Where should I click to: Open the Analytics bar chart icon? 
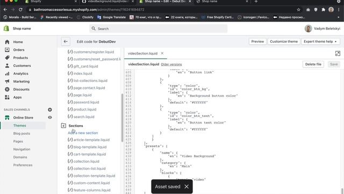click(7, 73)
